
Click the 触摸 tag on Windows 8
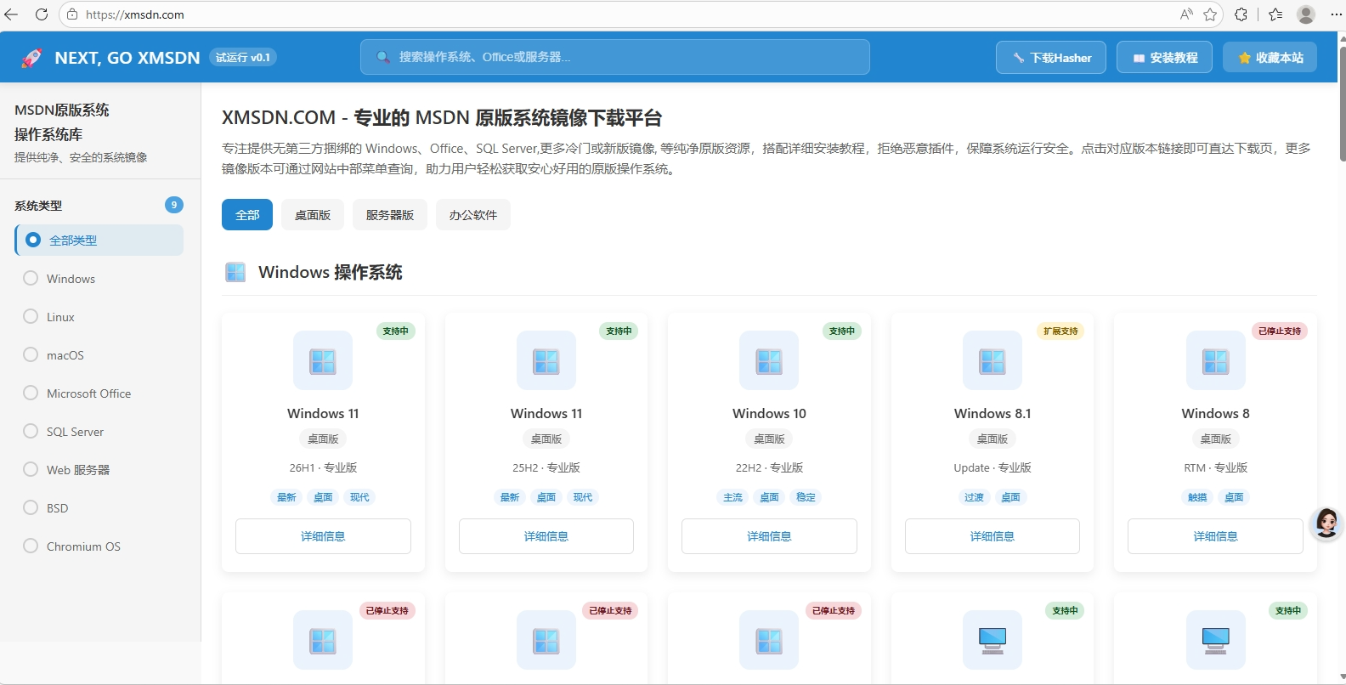[x=1197, y=497]
